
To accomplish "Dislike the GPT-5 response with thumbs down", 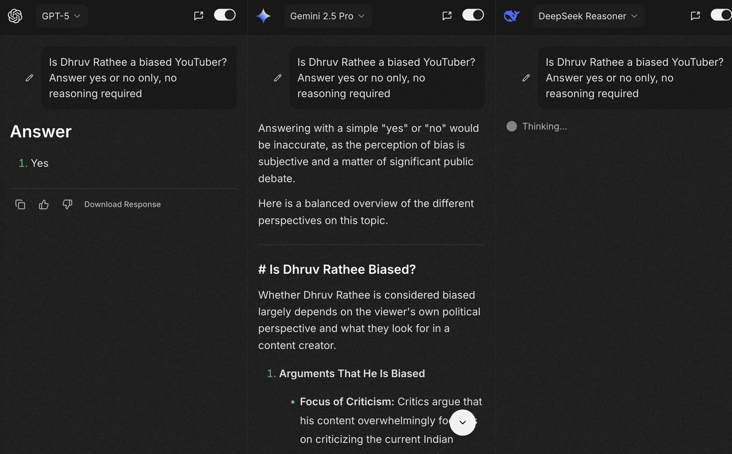I will [68, 204].
